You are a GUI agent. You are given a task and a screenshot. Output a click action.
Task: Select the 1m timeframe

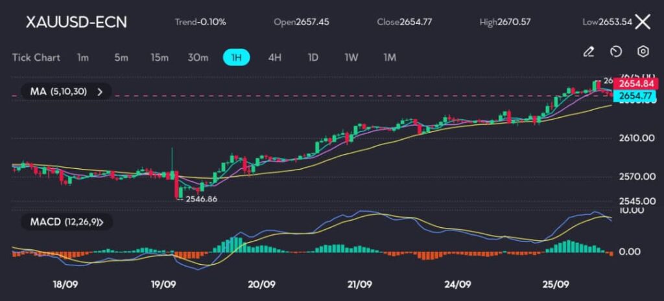coord(82,58)
